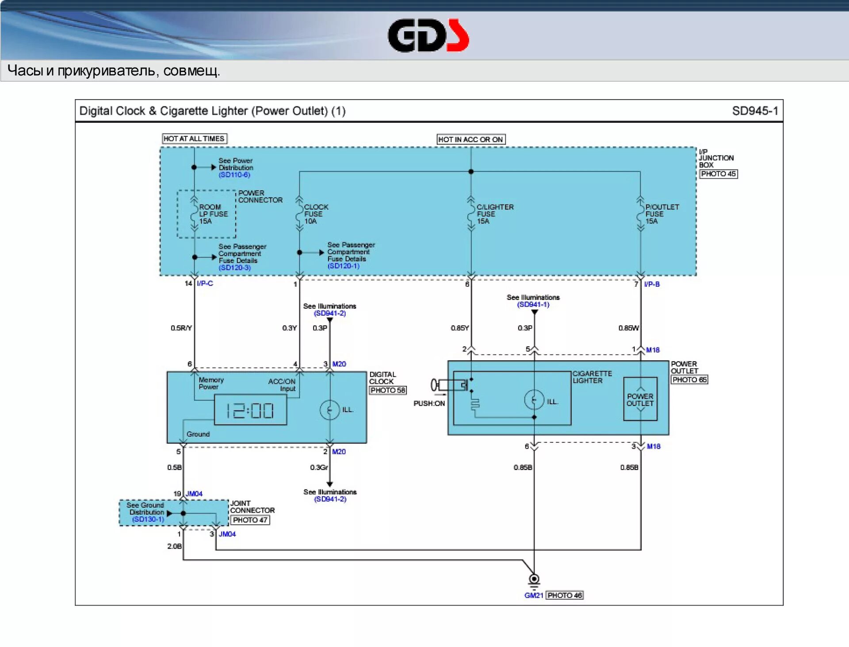Image resolution: width=849 pixels, height=647 pixels.
Task: Select the P/OUTLET FUSE 15A symbol
Action: (x=640, y=214)
